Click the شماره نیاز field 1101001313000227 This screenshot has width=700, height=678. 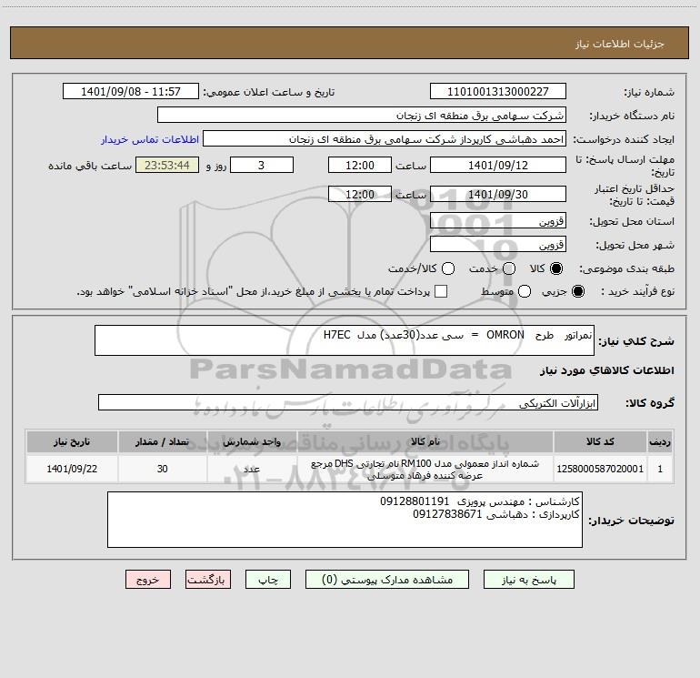[x=498, y=92]
